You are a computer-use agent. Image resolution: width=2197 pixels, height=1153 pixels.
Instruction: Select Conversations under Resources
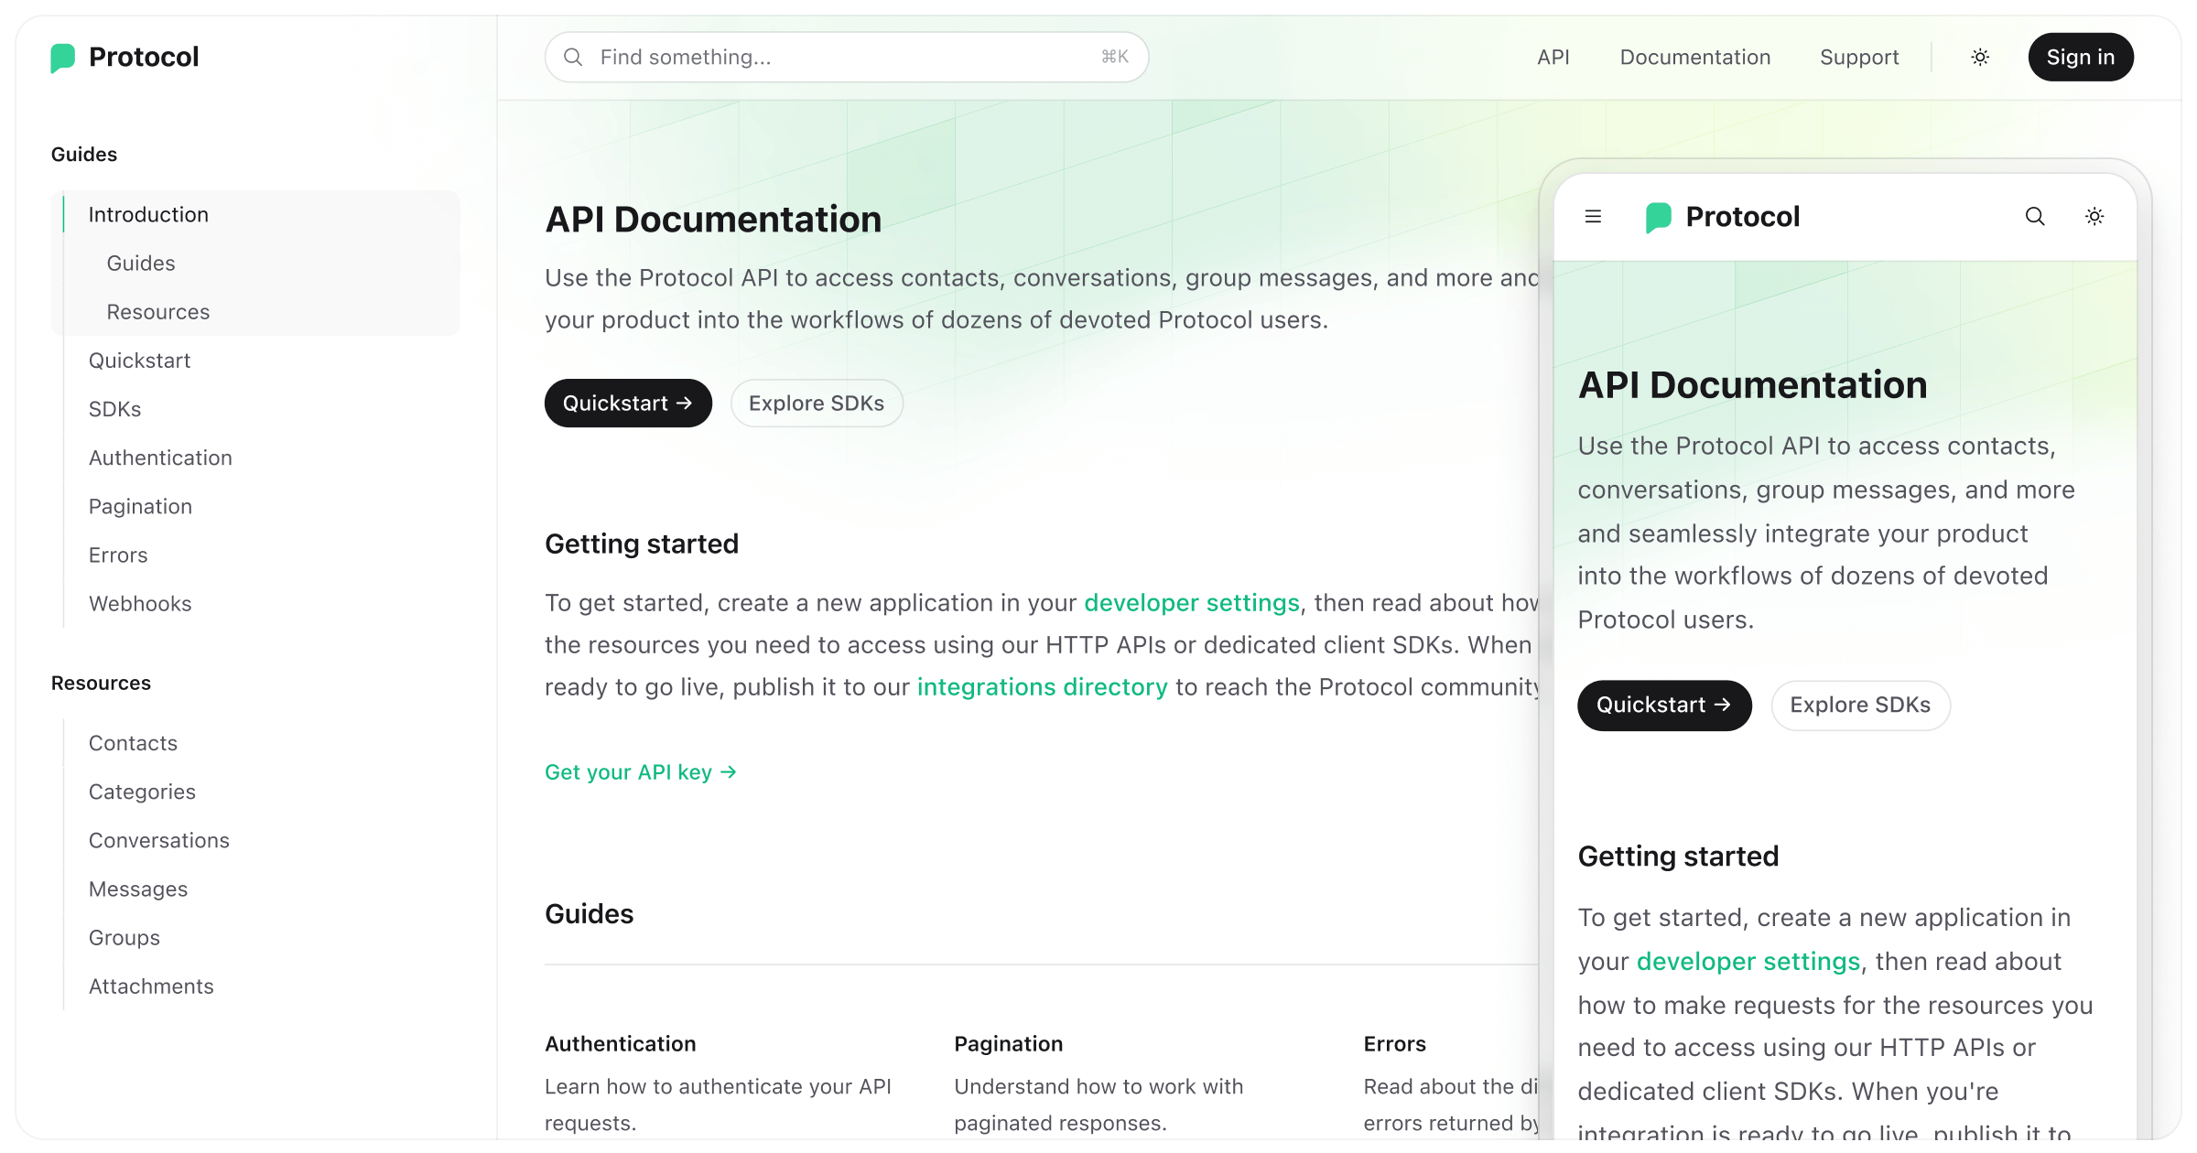[159, 840]
